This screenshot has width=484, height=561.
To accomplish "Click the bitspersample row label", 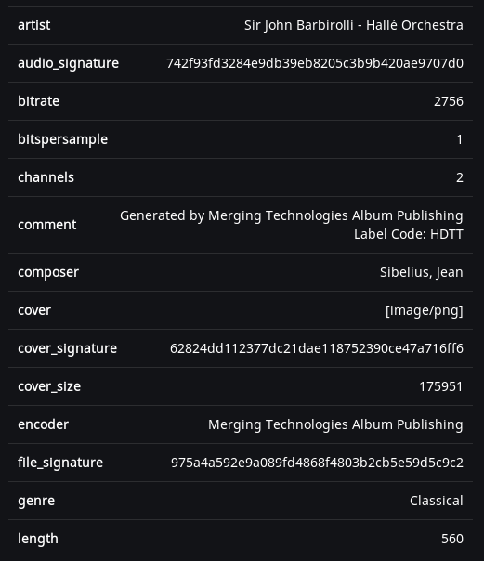I will (x=62, y=139).
